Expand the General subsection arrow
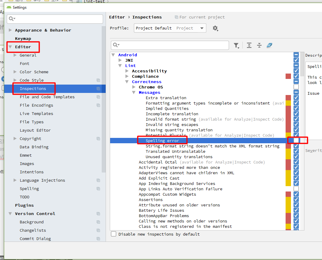This screenshot has width=322, height=260. tap(15, 55)
